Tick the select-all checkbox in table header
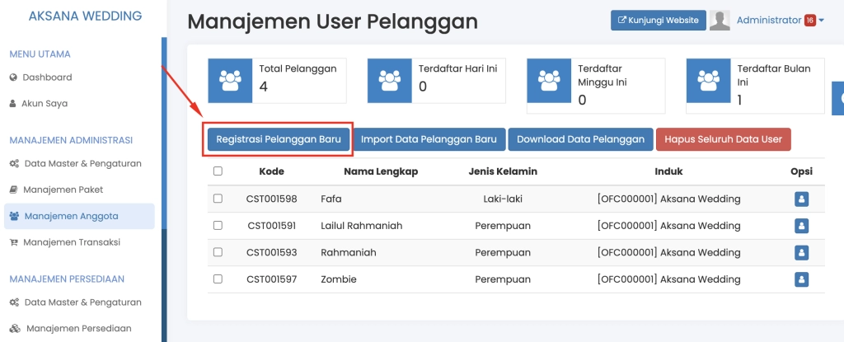The height and width of the screenshot is (342, 844). pyautogui.click(x=218, y=171)
